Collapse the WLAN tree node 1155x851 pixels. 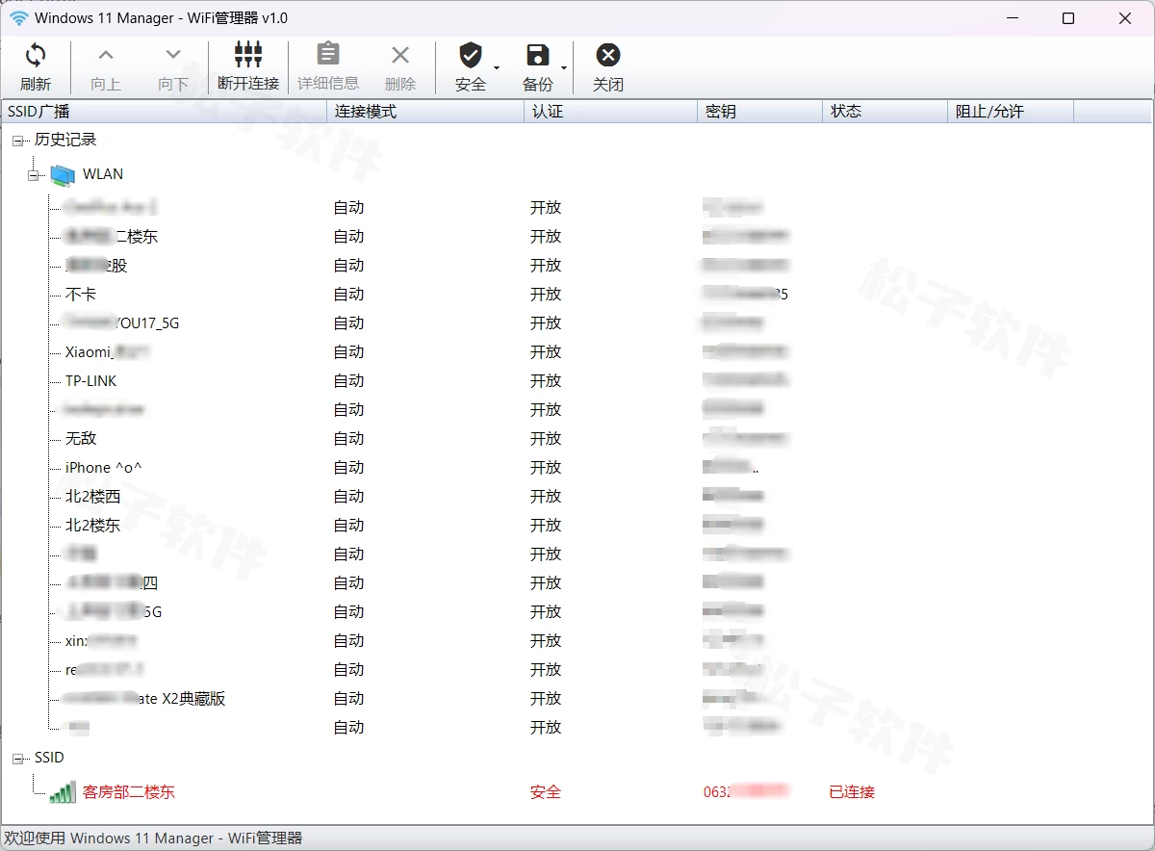34,175
